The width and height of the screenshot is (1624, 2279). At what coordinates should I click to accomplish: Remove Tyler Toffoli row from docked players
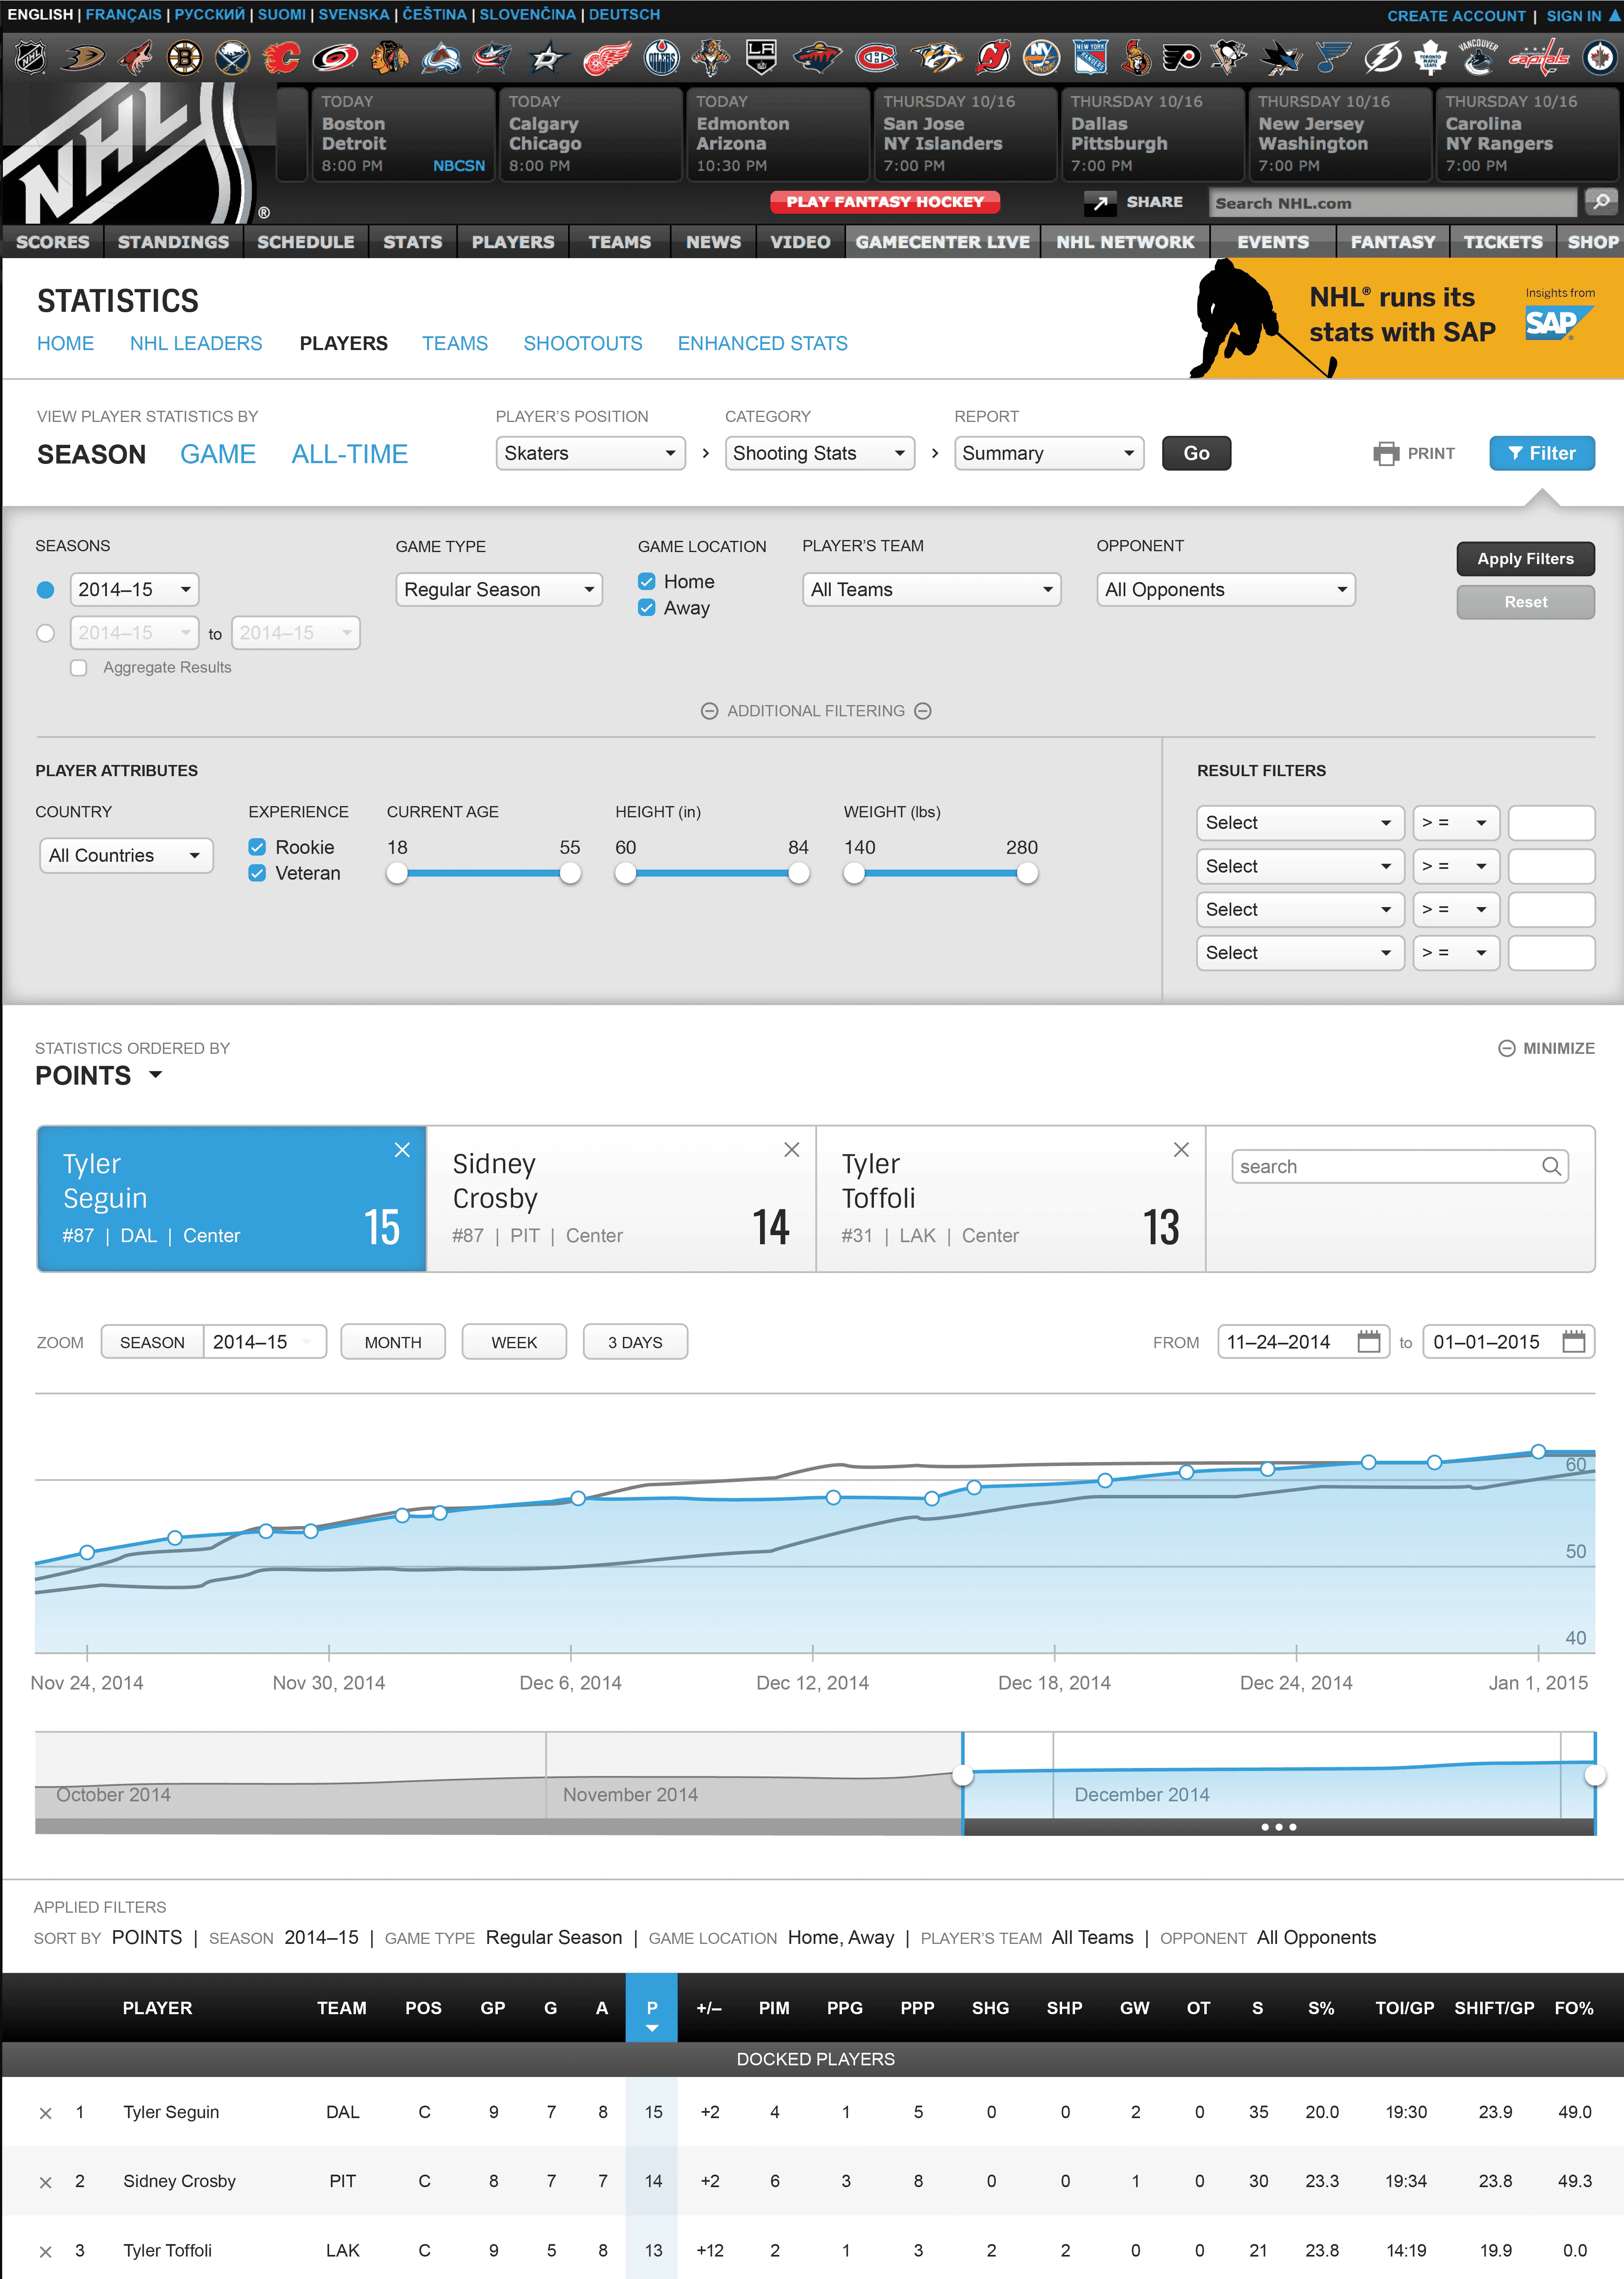45,2252
